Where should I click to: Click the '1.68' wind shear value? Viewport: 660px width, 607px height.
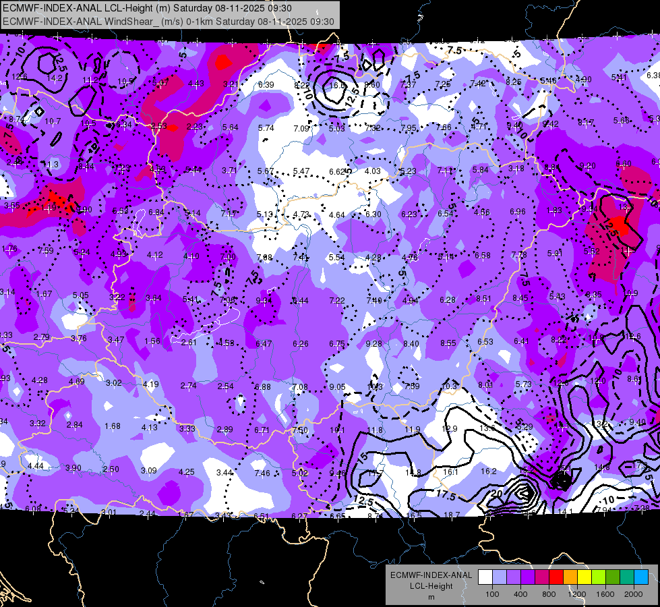[x=113, y=426]
